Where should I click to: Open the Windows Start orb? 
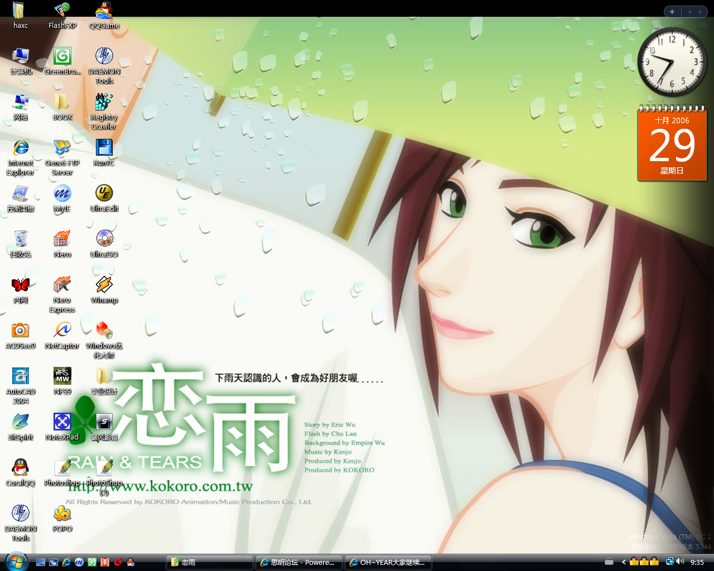16,562
